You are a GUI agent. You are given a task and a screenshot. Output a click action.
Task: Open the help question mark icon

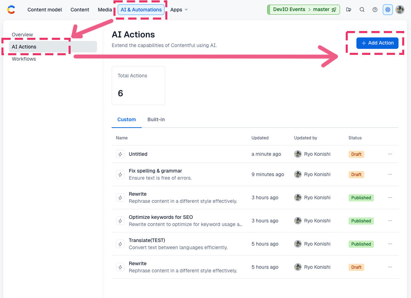pos(375,10)
